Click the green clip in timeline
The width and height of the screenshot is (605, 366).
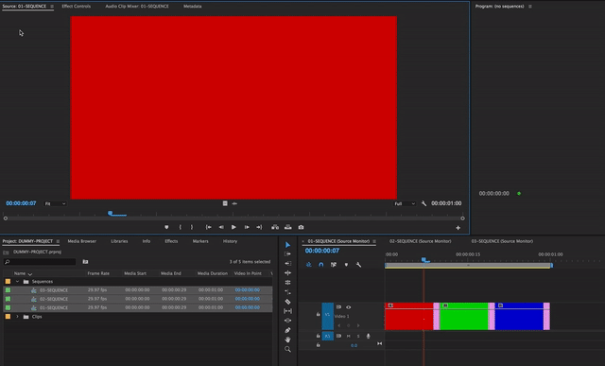[x=464, y=316]
